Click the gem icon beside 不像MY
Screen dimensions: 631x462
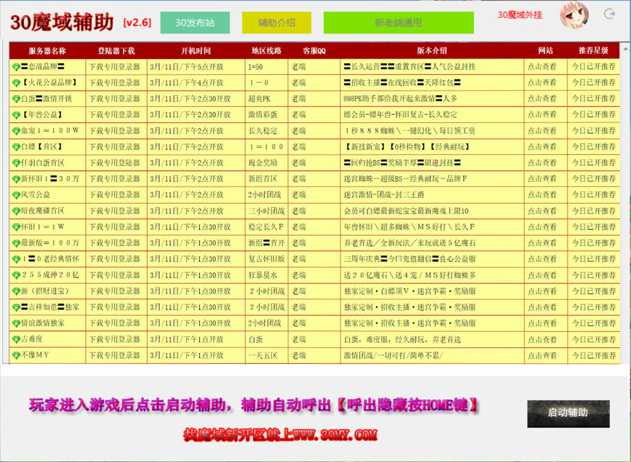(x=16, y=355)
